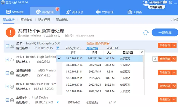The width and height of the screenshot is (178, 107).
Task: Refresh the driver scan with circular arrows
Action: [146, 33]
